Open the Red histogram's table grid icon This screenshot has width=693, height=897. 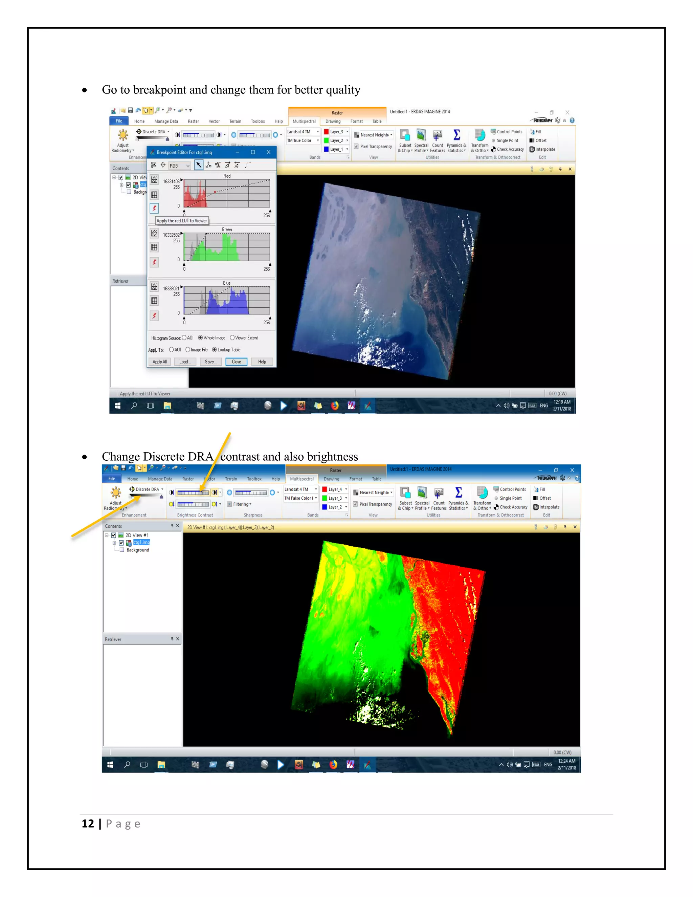tap(154, 194)
